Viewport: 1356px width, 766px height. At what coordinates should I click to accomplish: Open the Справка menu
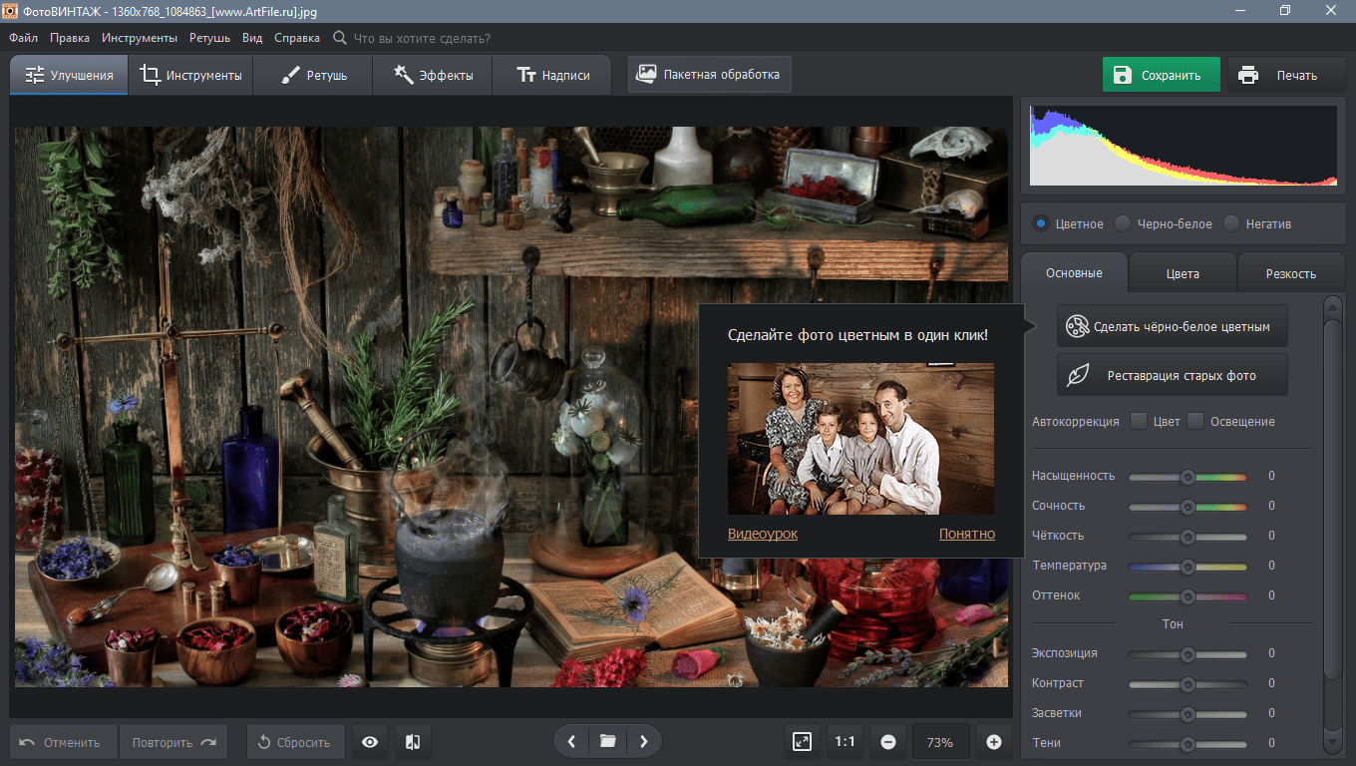(296, 38)
